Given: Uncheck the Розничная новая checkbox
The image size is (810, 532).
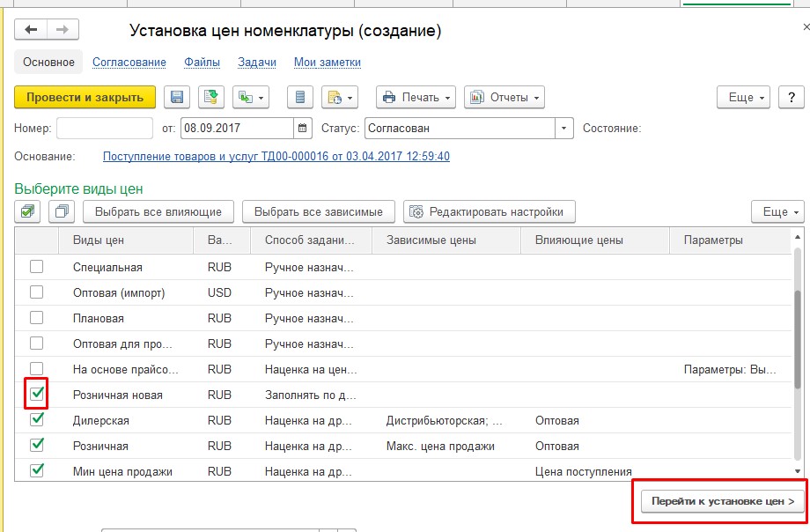Looking at the screenshot, I should 36,394.
